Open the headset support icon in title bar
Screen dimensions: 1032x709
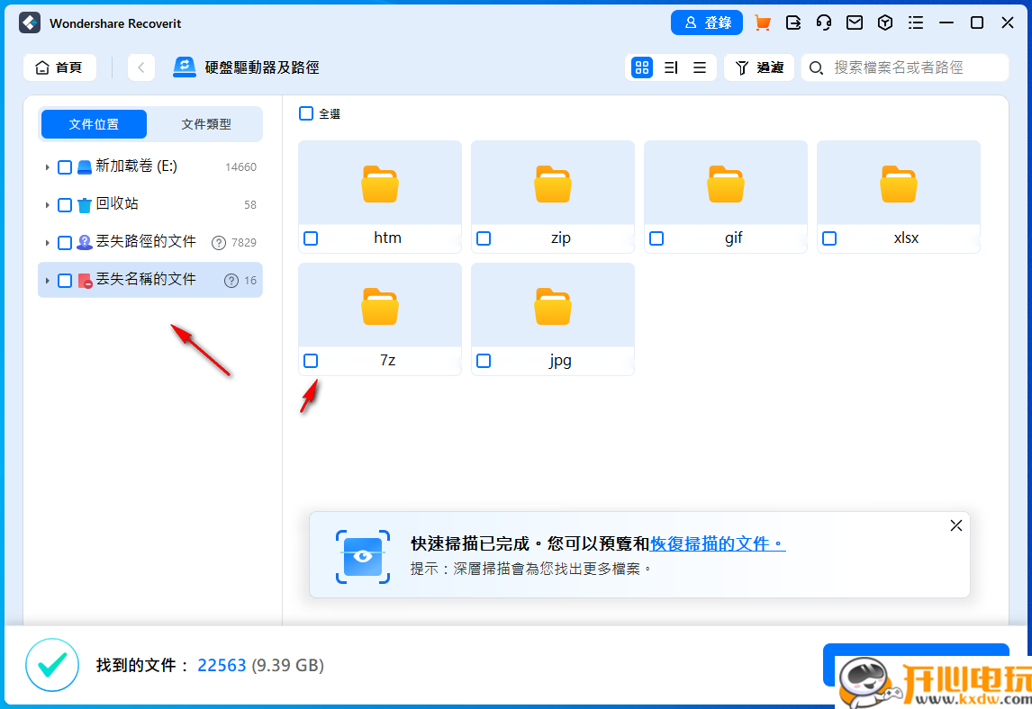click(823, 22)
